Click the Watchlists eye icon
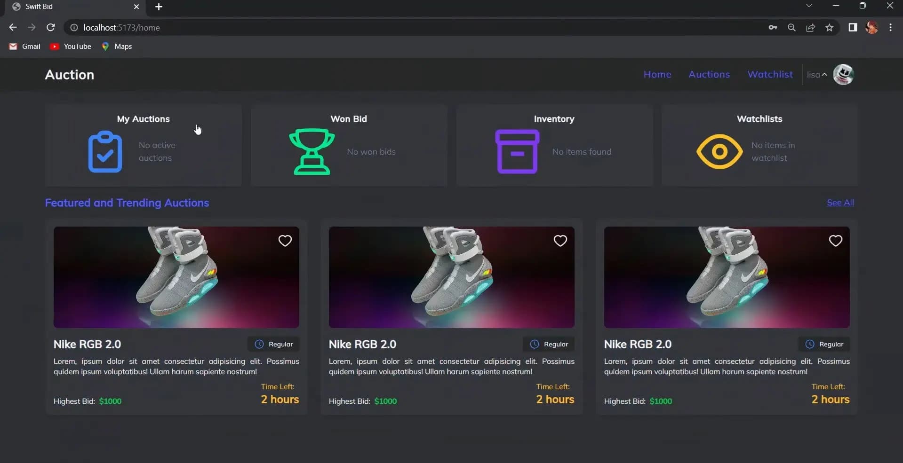Viewport: 903px width, 463px height. click(x=719, y=151)
